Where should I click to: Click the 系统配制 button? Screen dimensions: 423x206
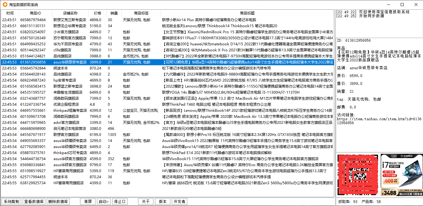click(x=11, y=201)
